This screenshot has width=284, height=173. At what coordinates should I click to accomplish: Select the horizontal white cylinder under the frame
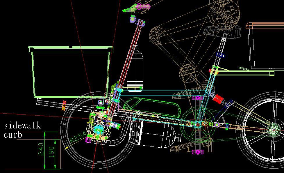(x=155, y=134)
